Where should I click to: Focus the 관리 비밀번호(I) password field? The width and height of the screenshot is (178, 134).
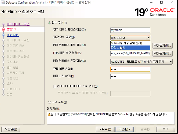[130, 69]
